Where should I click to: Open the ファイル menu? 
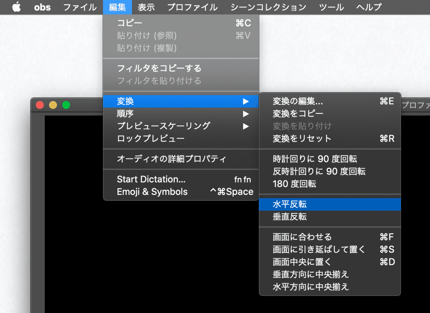coord(80,7)
